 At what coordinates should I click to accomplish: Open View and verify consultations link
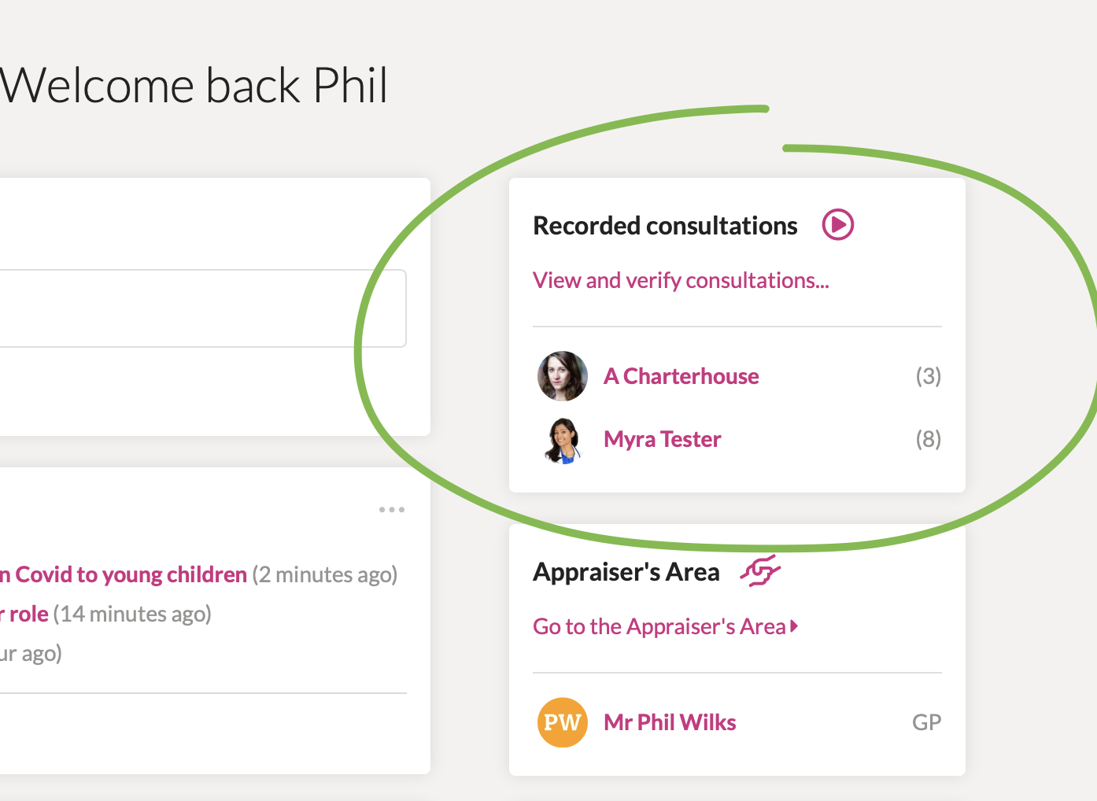coord(681,281)
